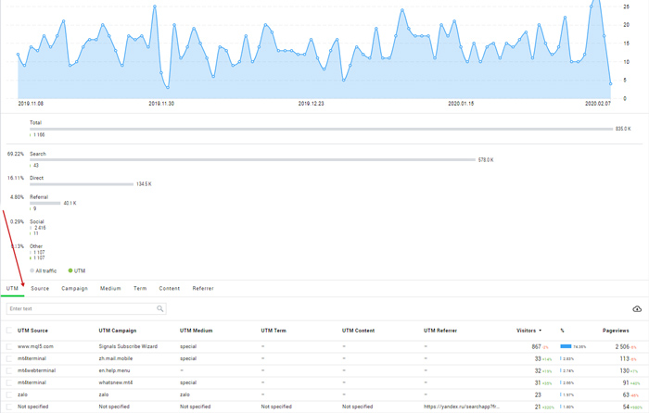Open the UTM tab
Screen dimensions: 649x413
pyautogui.click(x=12, y=288)
